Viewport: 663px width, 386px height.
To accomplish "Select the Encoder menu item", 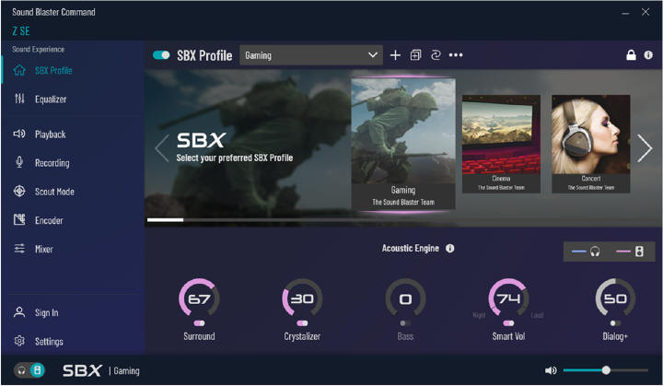I will 49,220.
